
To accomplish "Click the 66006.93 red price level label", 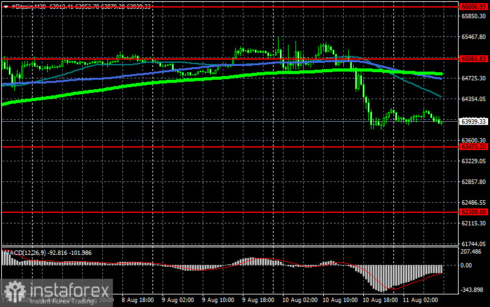I will pos(474,6).
